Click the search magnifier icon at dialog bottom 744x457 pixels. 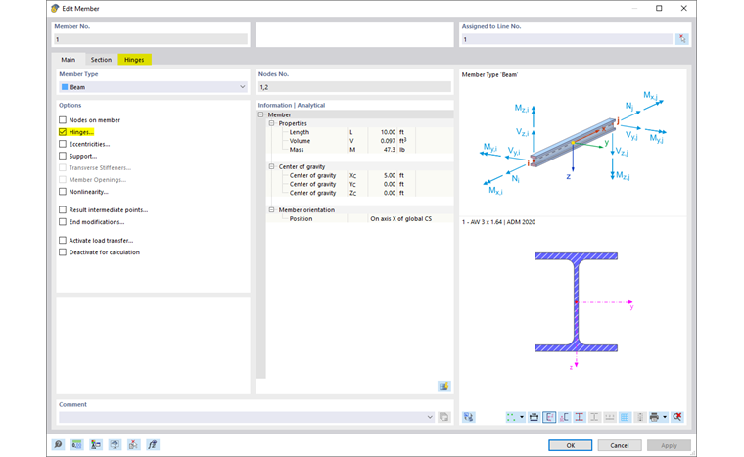pyautogui.click(x=58, y=444)
